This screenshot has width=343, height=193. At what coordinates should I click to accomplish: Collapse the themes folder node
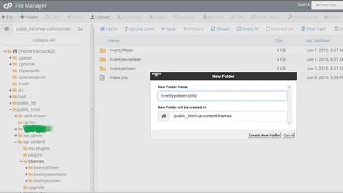pos(21,161)
